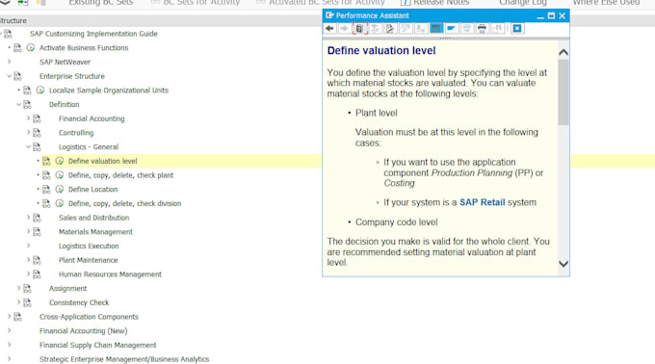Open documentation icon for Define, copy, delete, check plant

46,175
